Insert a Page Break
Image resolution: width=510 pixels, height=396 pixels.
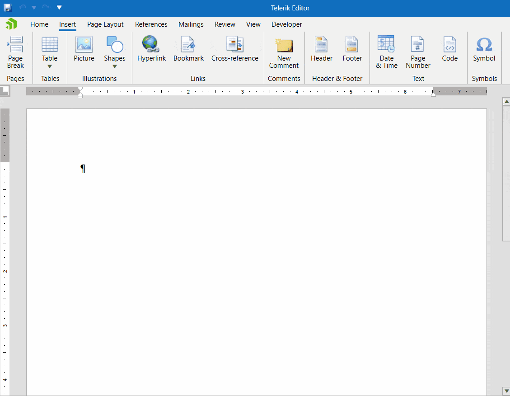(15, 52)
